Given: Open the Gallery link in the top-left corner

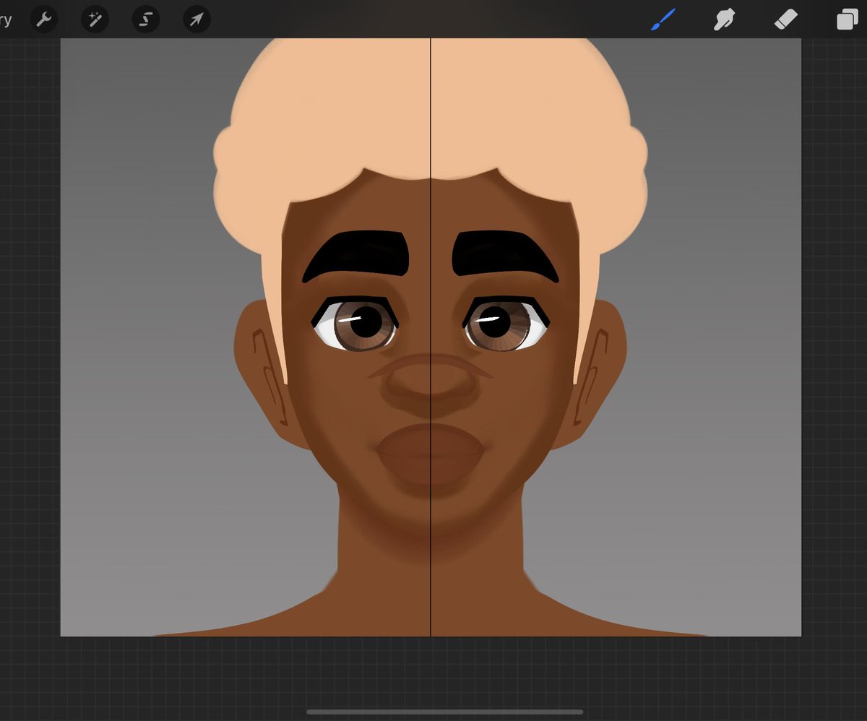Looking at the screenshot, I should (6, 20).
